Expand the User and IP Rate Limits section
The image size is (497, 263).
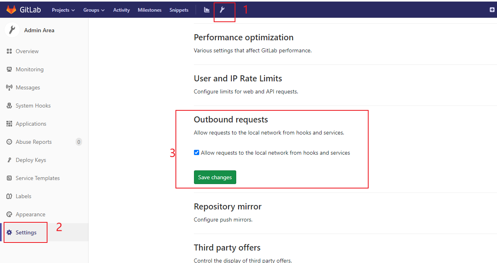point(238,79)
